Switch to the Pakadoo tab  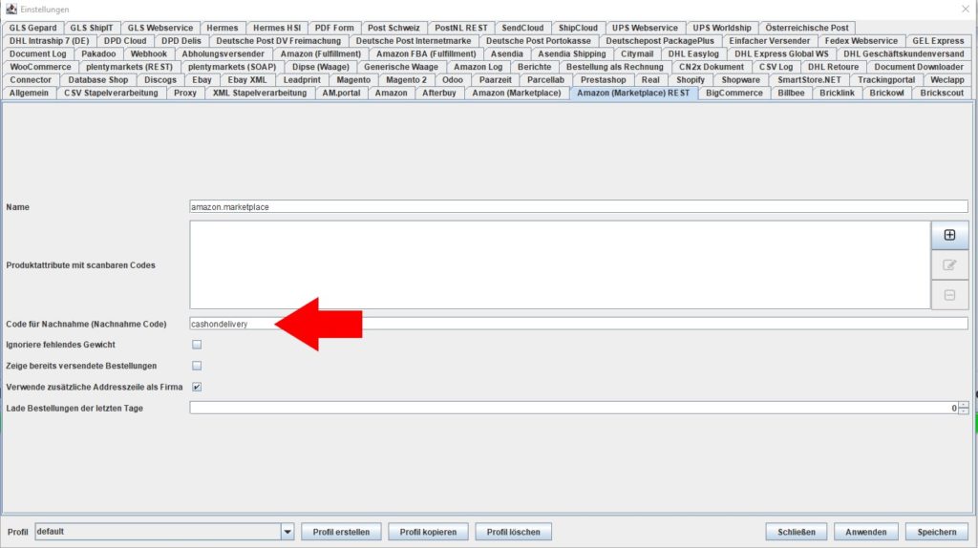pyautogui.click(x=98, y=53)
